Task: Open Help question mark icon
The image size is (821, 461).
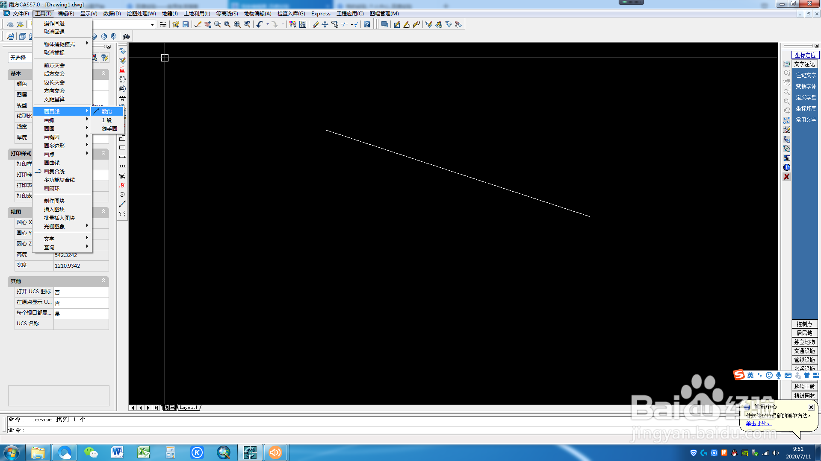Action: 367,24
